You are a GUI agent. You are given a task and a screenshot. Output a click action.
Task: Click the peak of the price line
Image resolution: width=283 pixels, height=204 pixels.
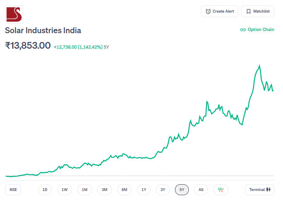[259, 65]
